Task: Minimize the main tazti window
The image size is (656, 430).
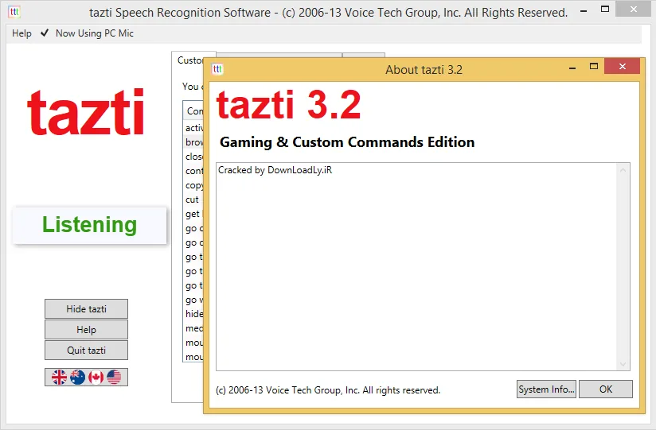Action: pyautogui.click(x=584, y=11)
